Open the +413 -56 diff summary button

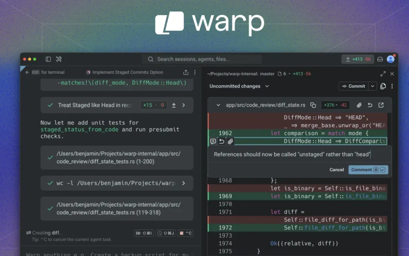pyautogui.click(x=358, y=59)
